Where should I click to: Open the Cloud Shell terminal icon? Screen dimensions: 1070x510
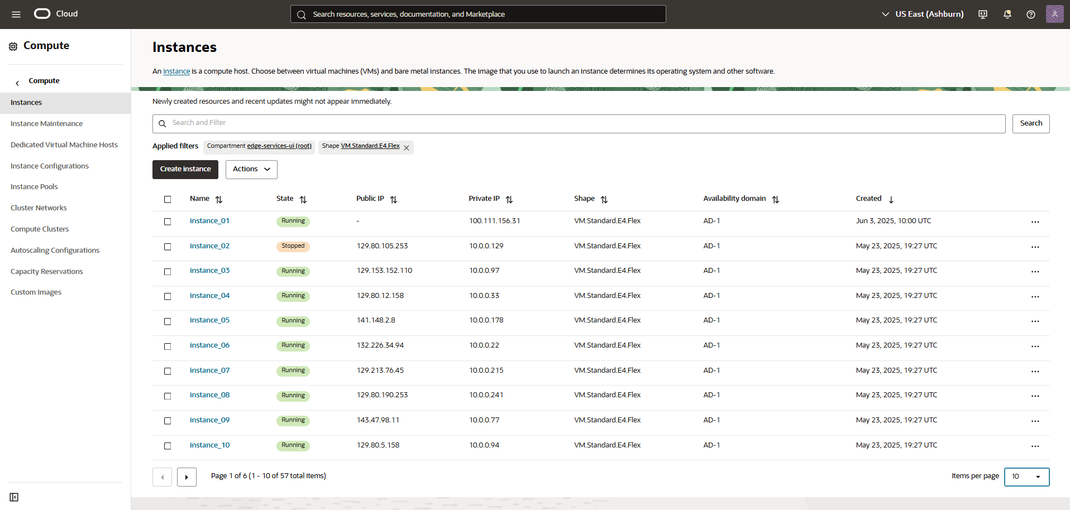pyautogui.click(x=982, y=14)
